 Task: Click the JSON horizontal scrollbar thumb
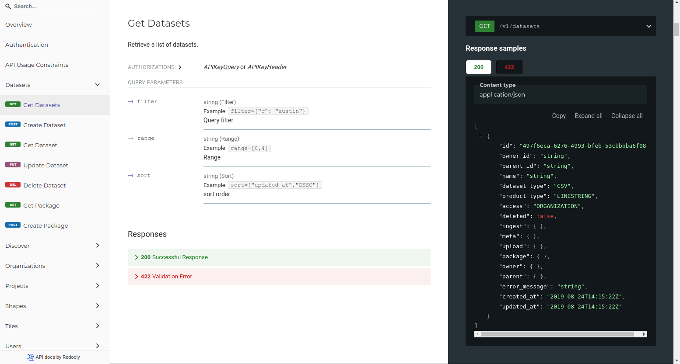coord(557,334)
